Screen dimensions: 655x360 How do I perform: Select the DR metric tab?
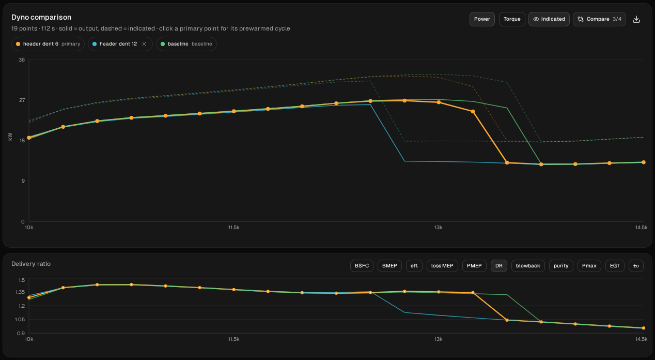pyautogui.click(x=499, y=265)
